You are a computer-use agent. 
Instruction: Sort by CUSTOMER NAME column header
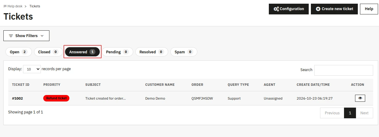160,85
